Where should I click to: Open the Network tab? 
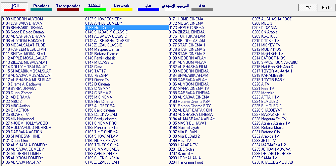tap(121, 7)
